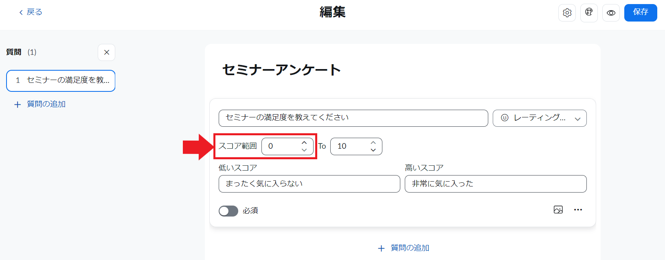Image resolution: width=665 pixels, height=260 pixels.
Task: Decrease the minimum score with down arrow
Action: click(x=304, y=150)
